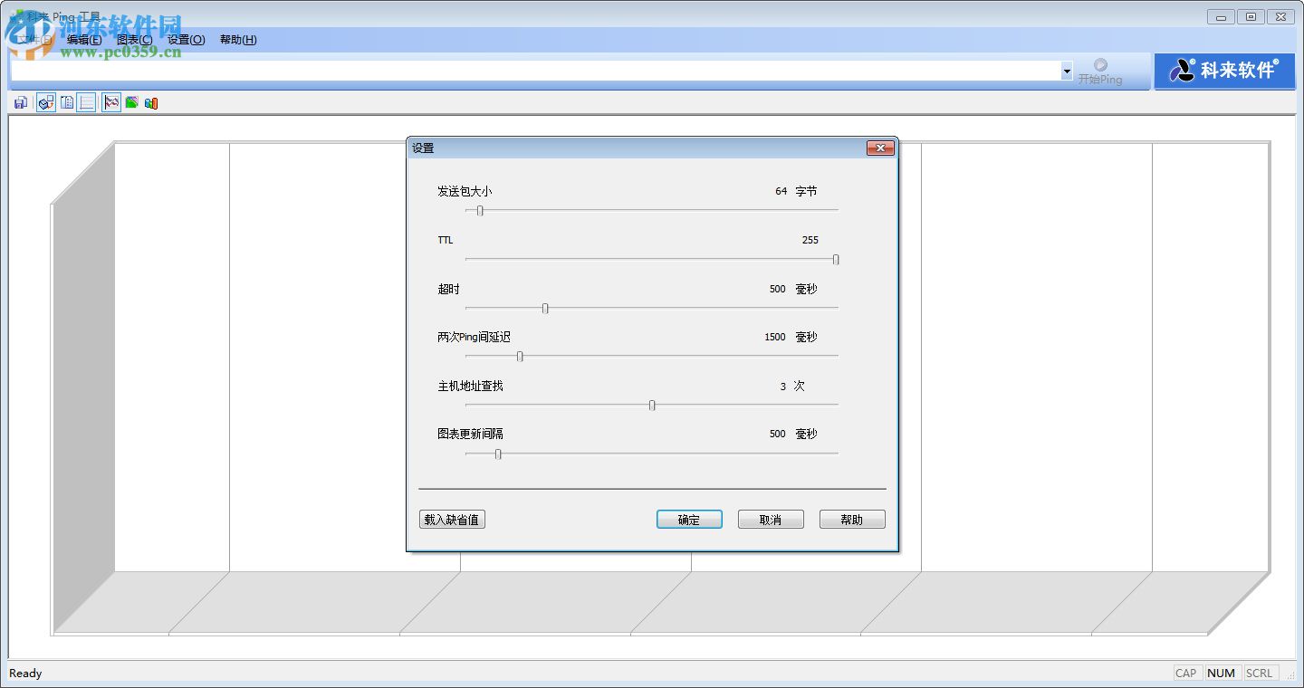
Task: Click the 载入缺省值 button
Action: tap(452, 519)
